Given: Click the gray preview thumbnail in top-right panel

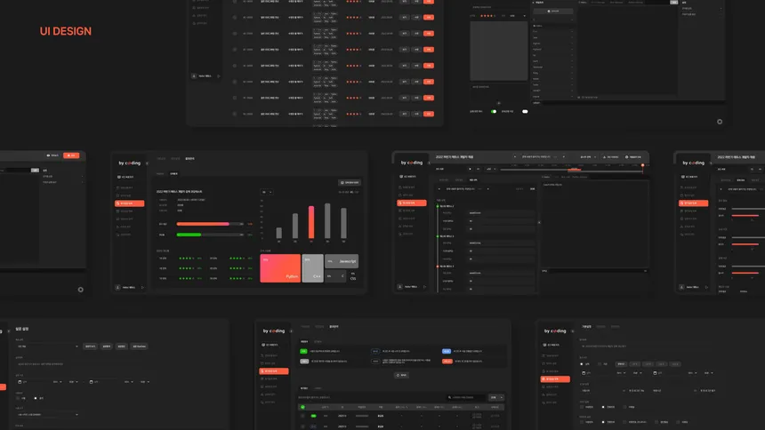Looking at the screenshot, I should (499, 51).
